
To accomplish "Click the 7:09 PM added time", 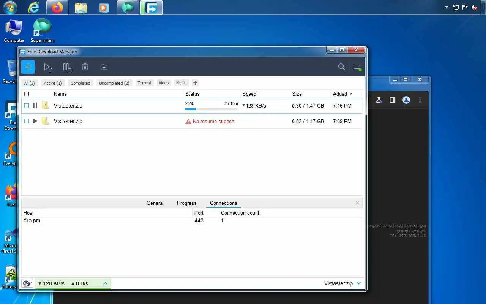I will pos(342,121).
